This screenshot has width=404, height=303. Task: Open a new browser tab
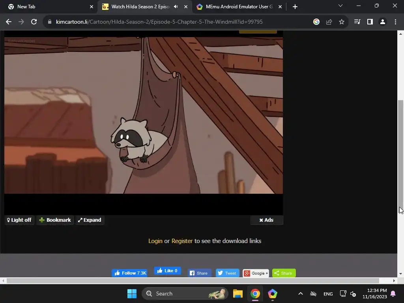coord(295,7)
